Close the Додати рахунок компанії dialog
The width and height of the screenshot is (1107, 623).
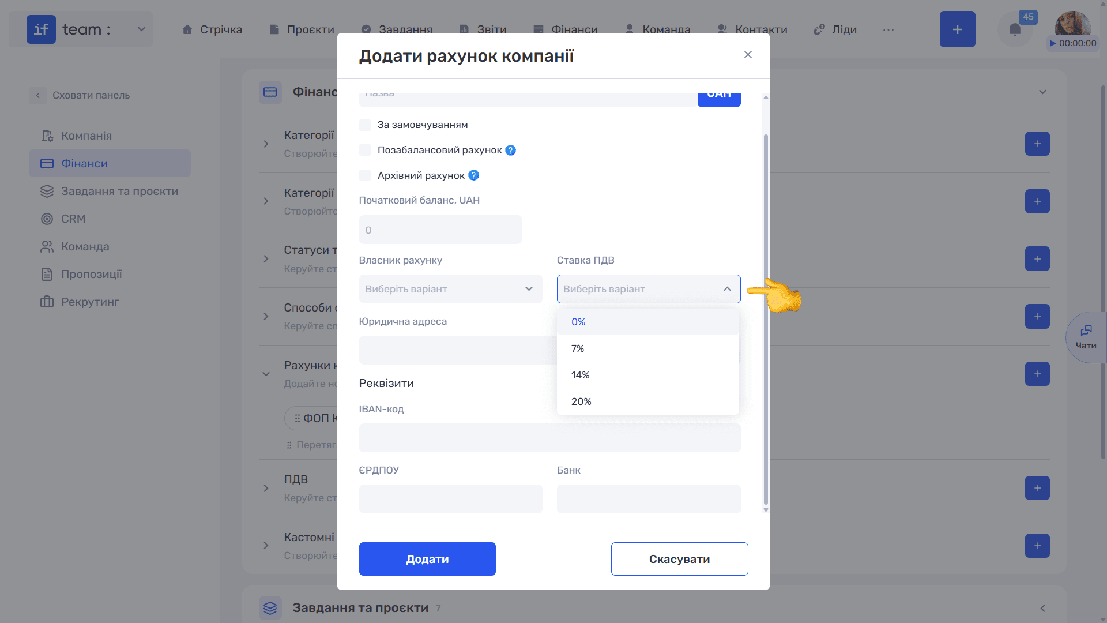(748, 55)
